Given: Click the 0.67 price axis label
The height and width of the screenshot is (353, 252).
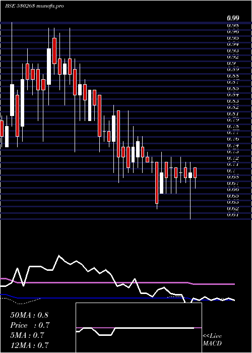Looking at the screenshot, I should 233,183.
